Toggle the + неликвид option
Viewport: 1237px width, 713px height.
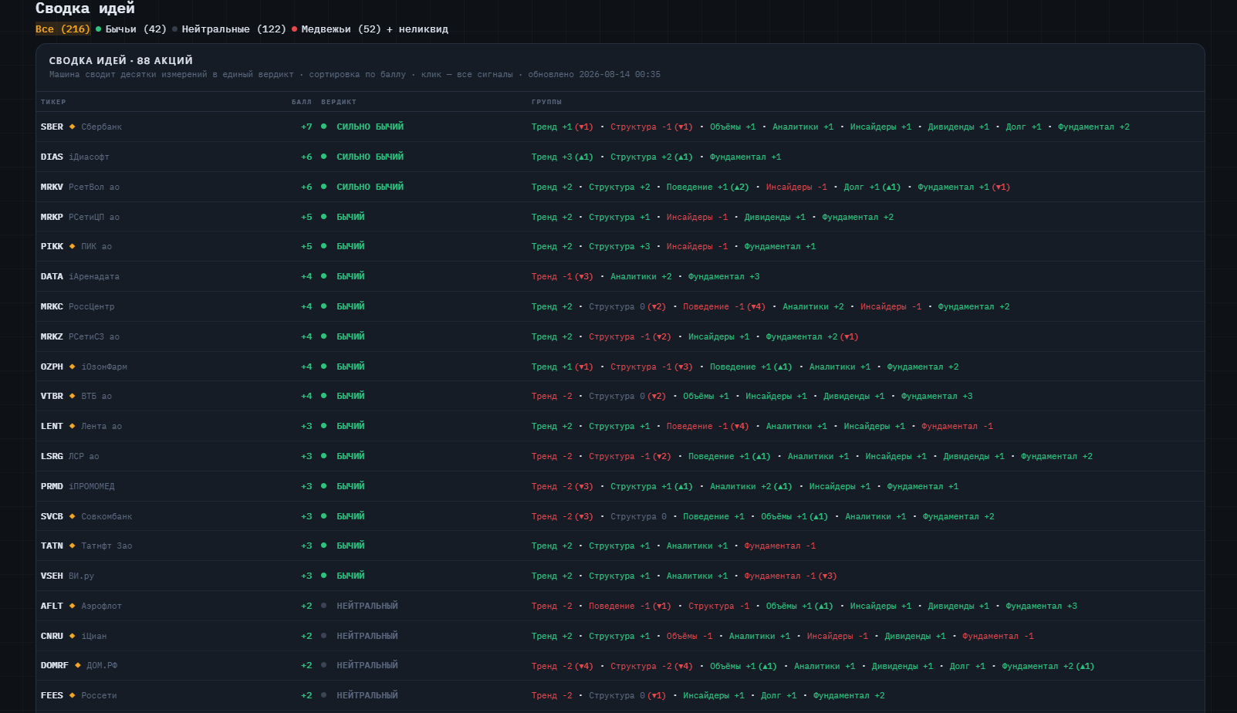click(417, 29)
